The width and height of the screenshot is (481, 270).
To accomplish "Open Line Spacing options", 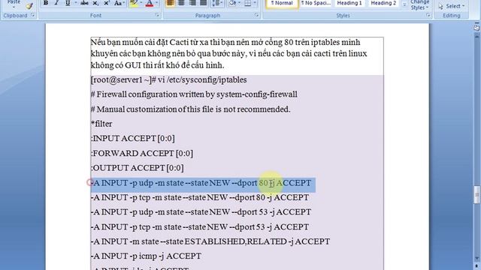I will [217, 3].
